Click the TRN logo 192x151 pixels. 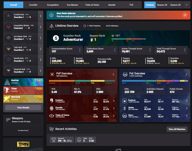(x=23, y=144)
